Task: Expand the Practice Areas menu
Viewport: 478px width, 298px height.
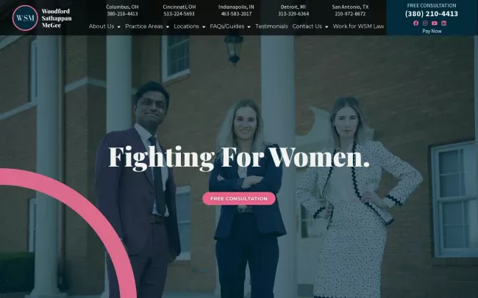Action: 147,26
